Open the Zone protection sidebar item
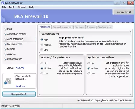Viewport: 135px width, 109px height. (15, 39)
